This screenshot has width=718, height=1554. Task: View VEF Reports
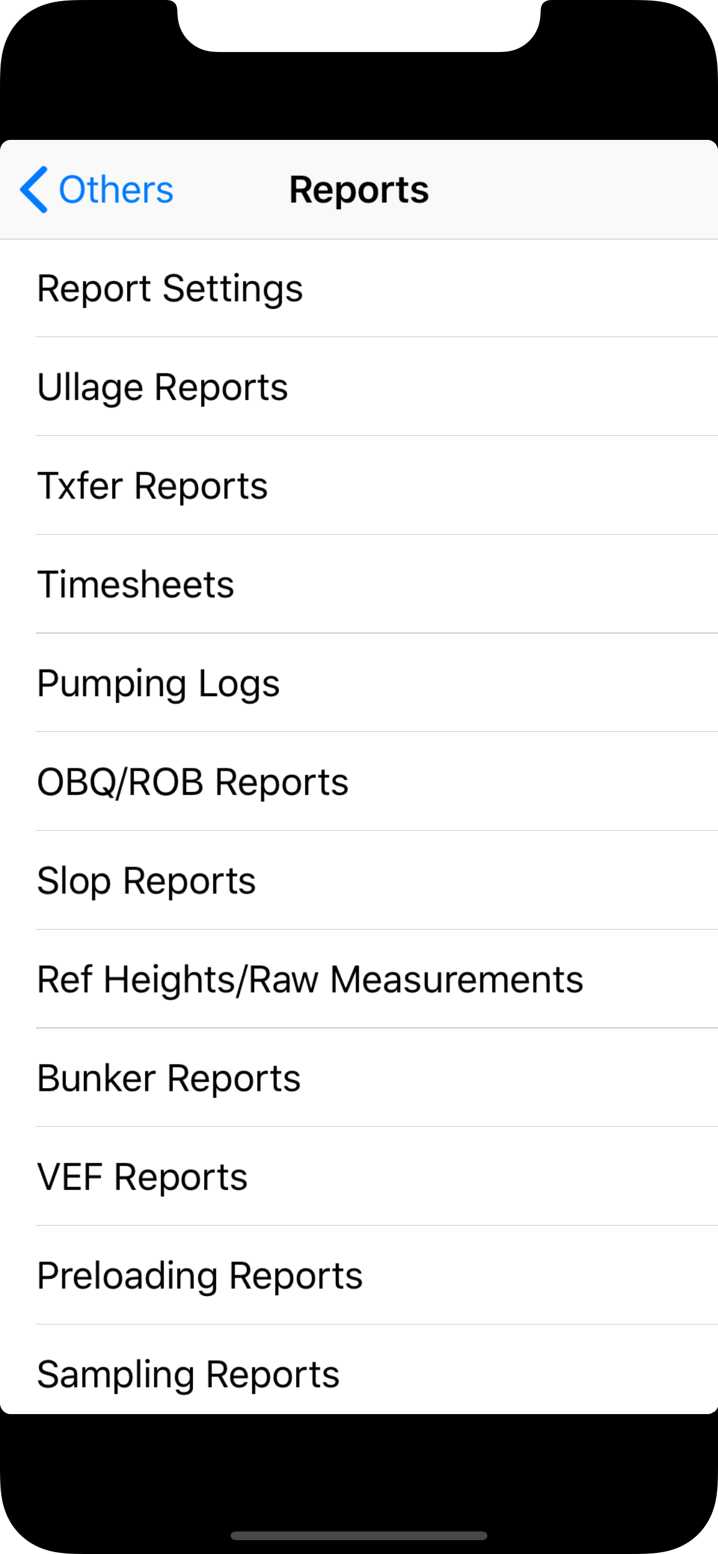coord(142,1175)
